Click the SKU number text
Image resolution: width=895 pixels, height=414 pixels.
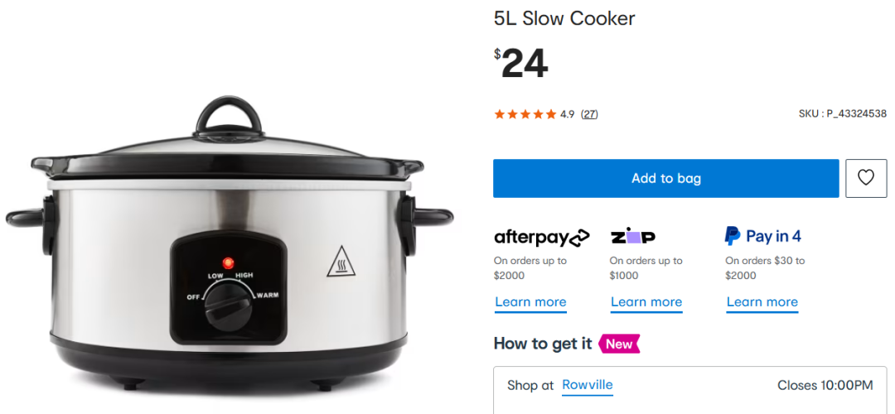(x=843, y=114)
